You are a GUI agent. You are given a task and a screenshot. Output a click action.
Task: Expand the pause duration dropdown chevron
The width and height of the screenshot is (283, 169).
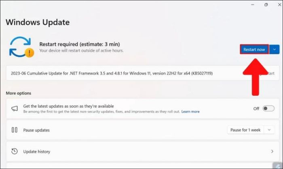(x=269, y=130)
